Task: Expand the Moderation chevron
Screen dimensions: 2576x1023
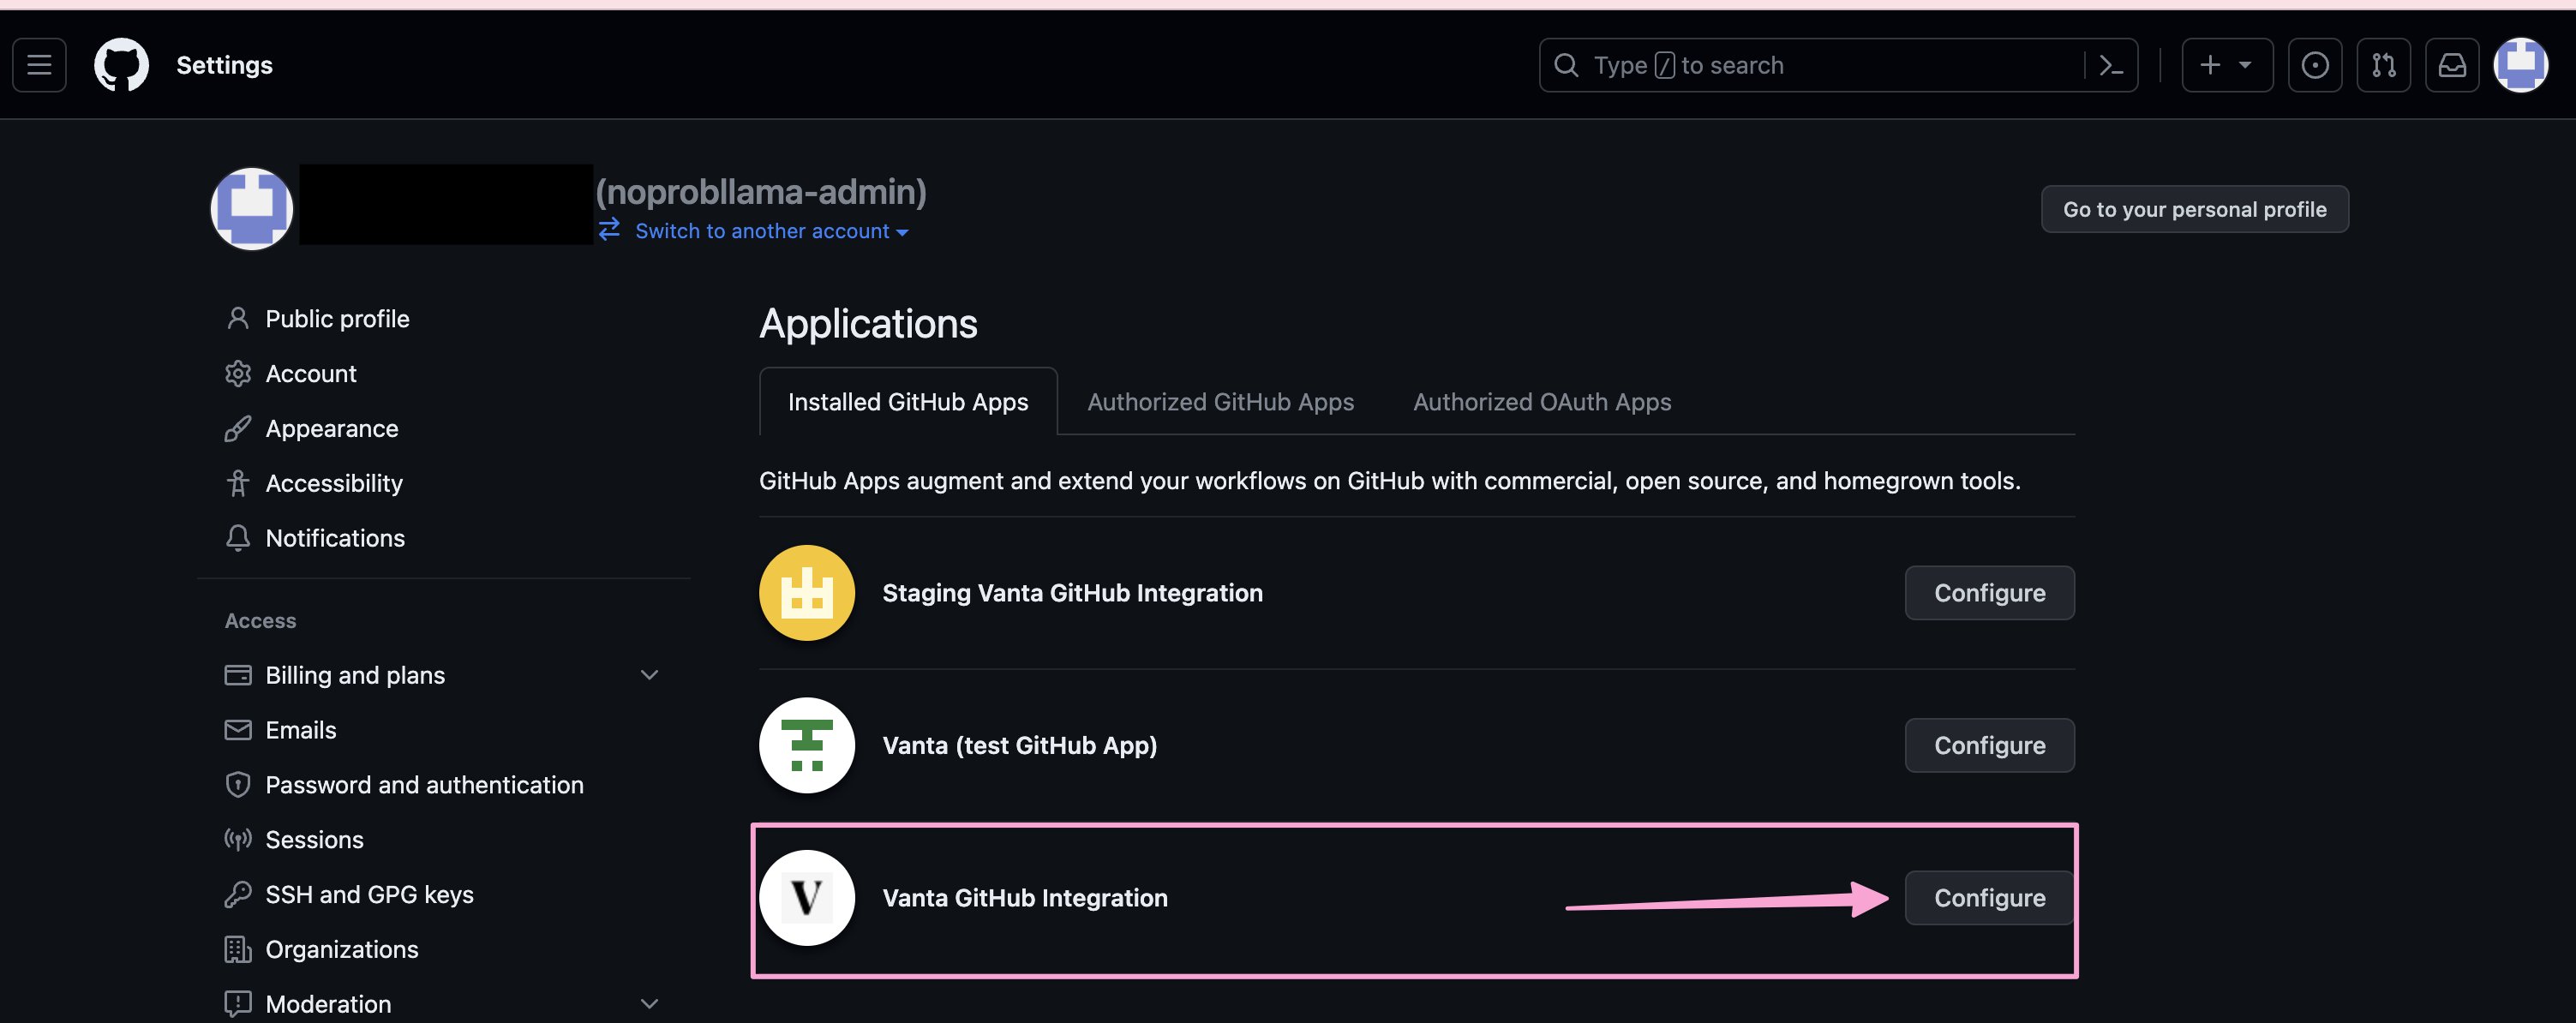Action: click(x=649, y=1004)
